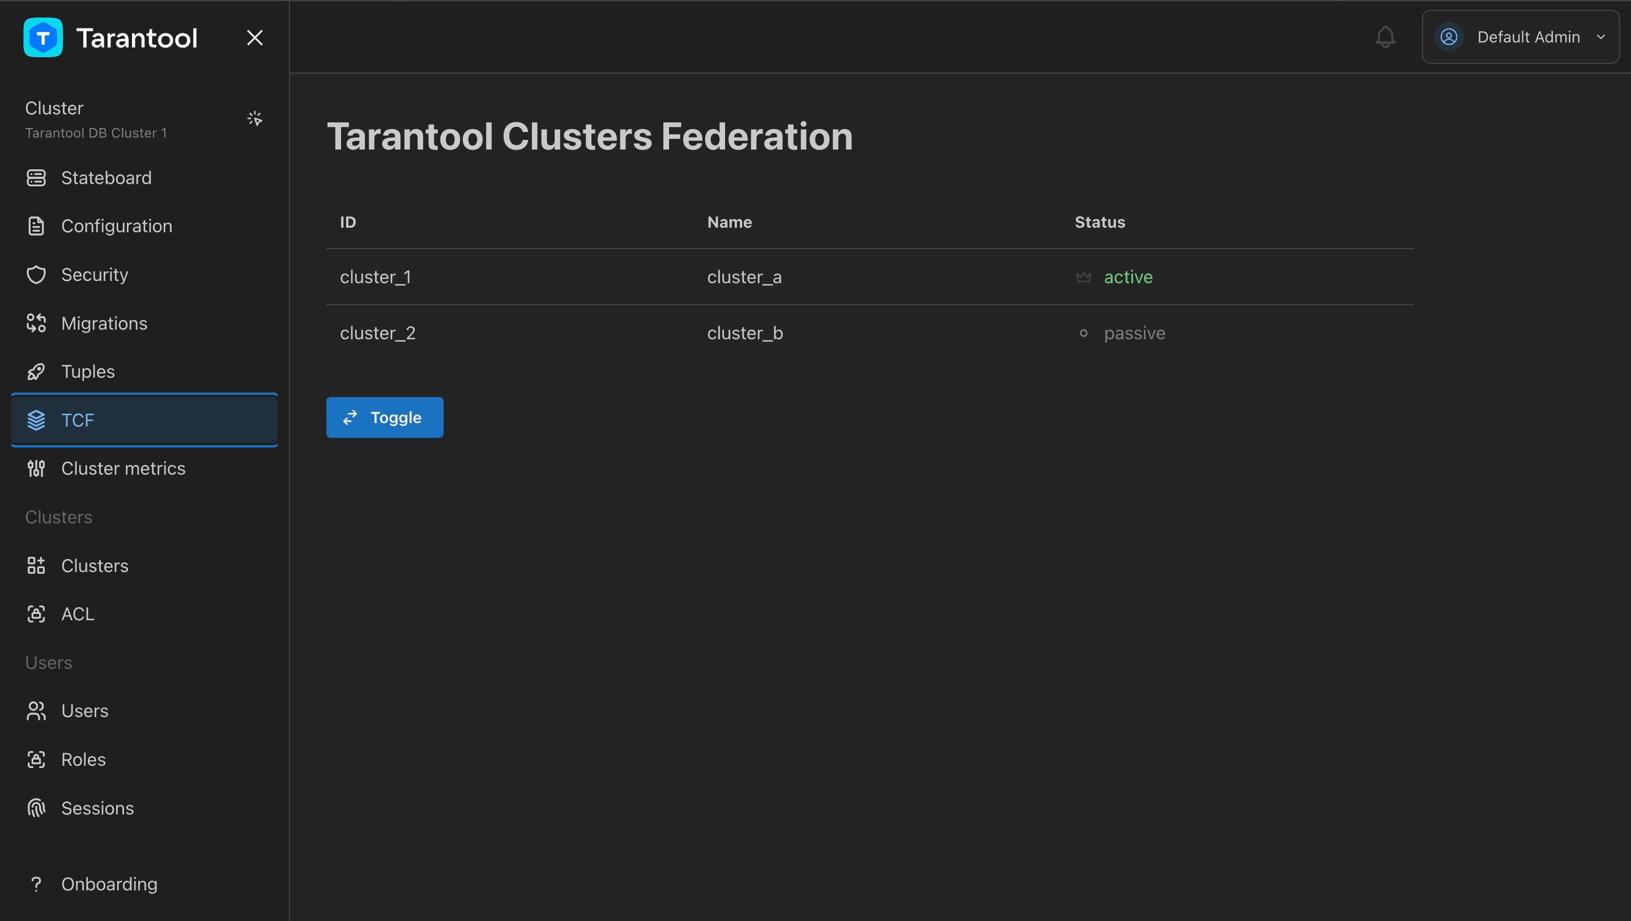Click the Tarantool logo icon
Screen dimensions: 1631x921
pos(43,38)
